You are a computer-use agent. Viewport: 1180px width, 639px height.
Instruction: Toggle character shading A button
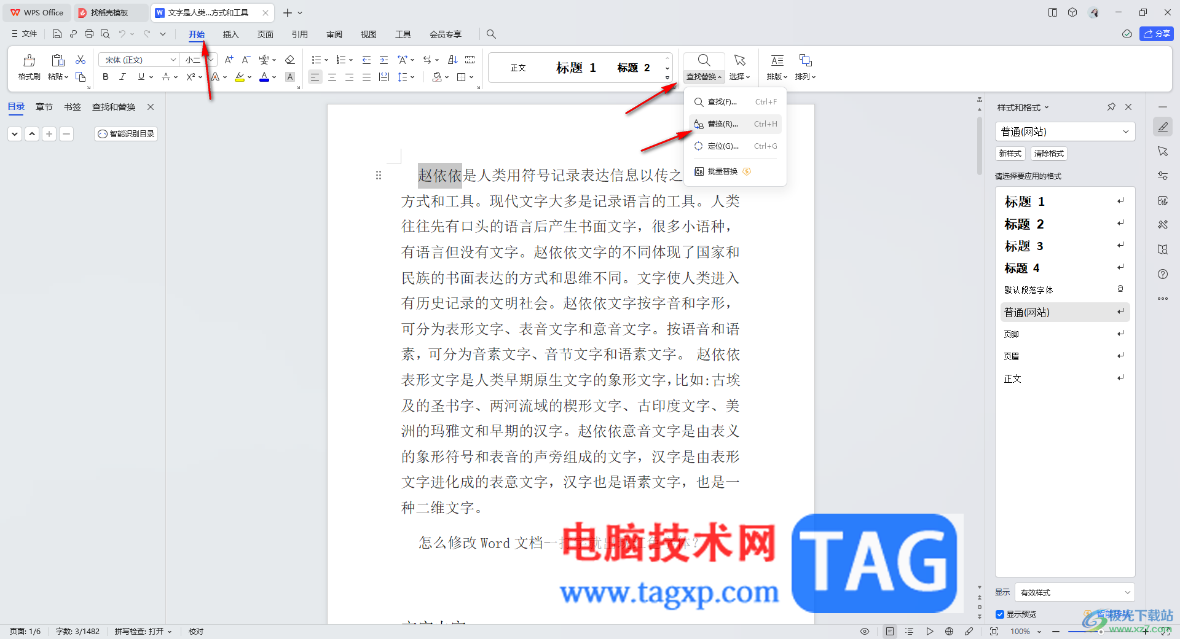pos(290,77)
